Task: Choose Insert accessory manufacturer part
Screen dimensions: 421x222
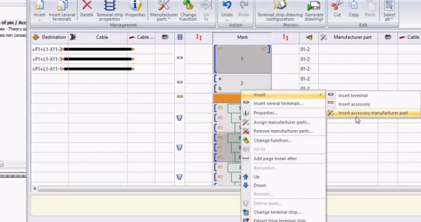Action: (x=373, y=113)
